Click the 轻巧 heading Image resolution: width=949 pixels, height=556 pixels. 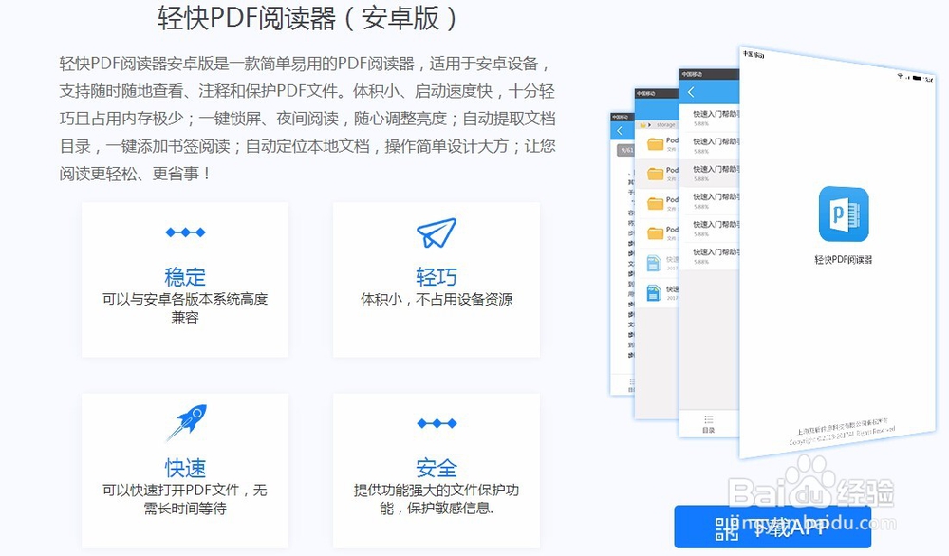coord(437,277)
